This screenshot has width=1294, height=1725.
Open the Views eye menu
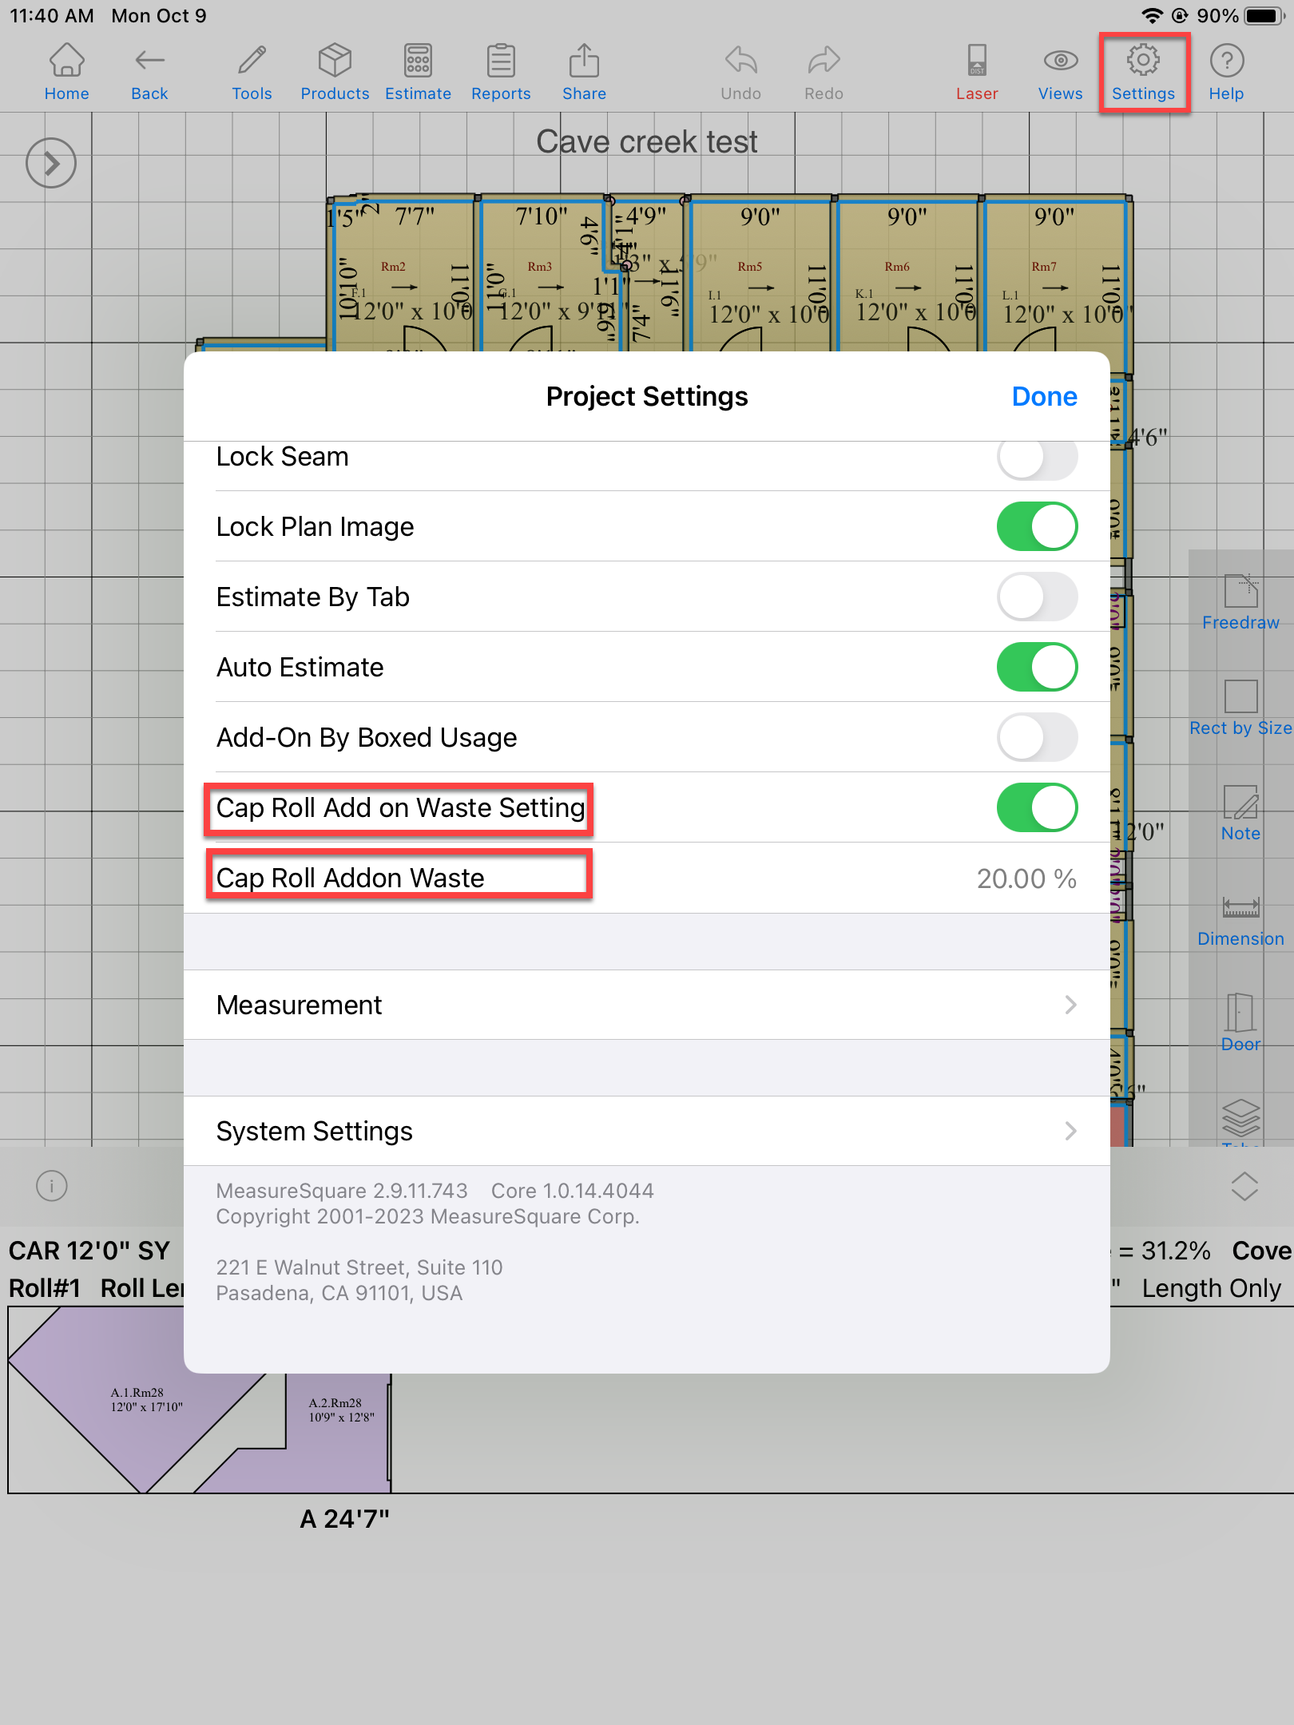[x=1060, y=73]
